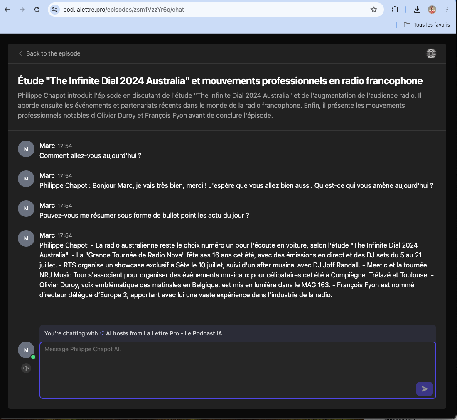The image size is (457, 420).
Task: Click the browser back arrow
Action: pos(7,10)
